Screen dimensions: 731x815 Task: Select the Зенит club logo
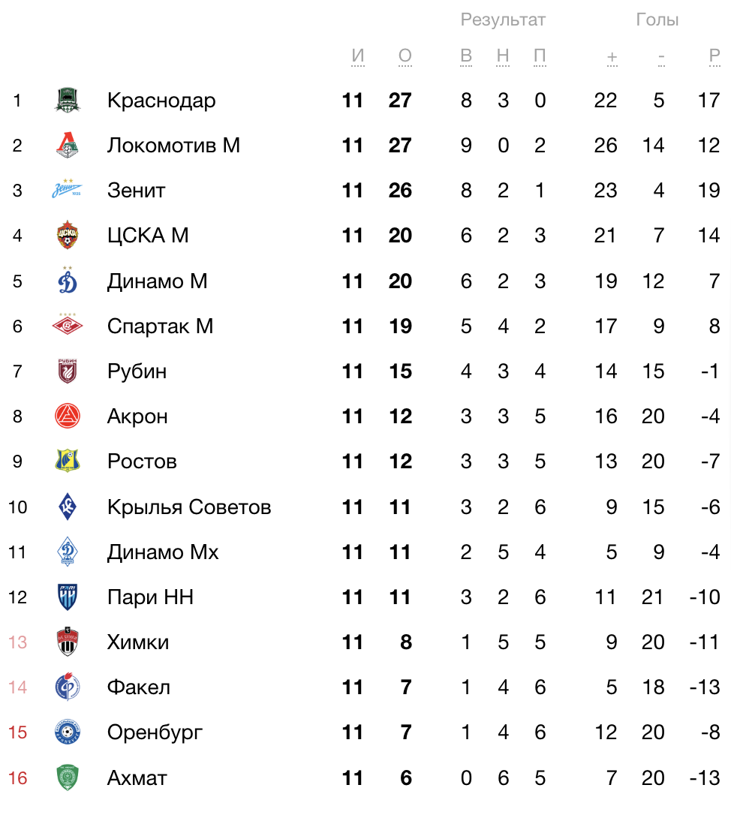[67, 190]
